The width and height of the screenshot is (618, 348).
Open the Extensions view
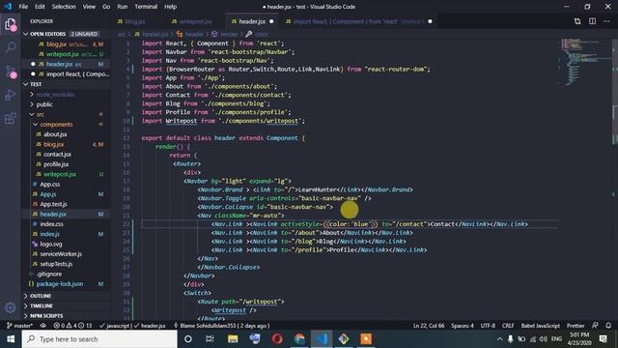point(11,118)
